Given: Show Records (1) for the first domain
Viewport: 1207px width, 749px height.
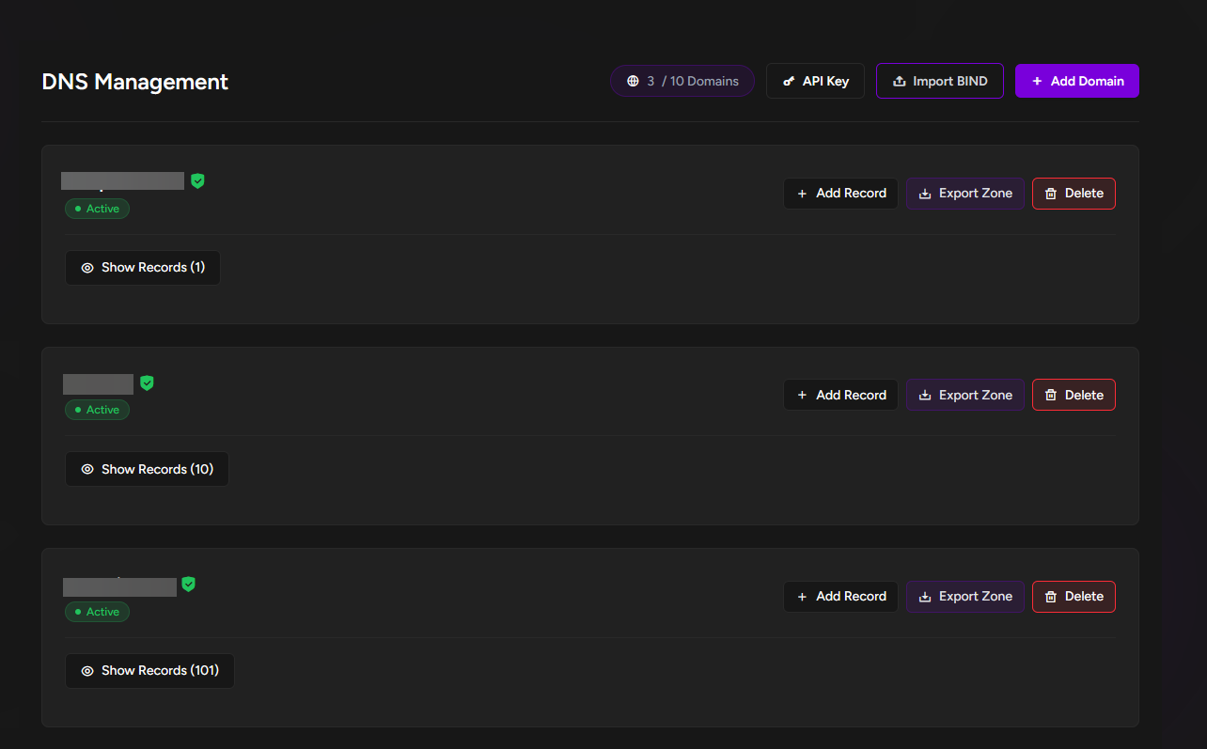Looking at the screenshot, I should coord(143,268).
